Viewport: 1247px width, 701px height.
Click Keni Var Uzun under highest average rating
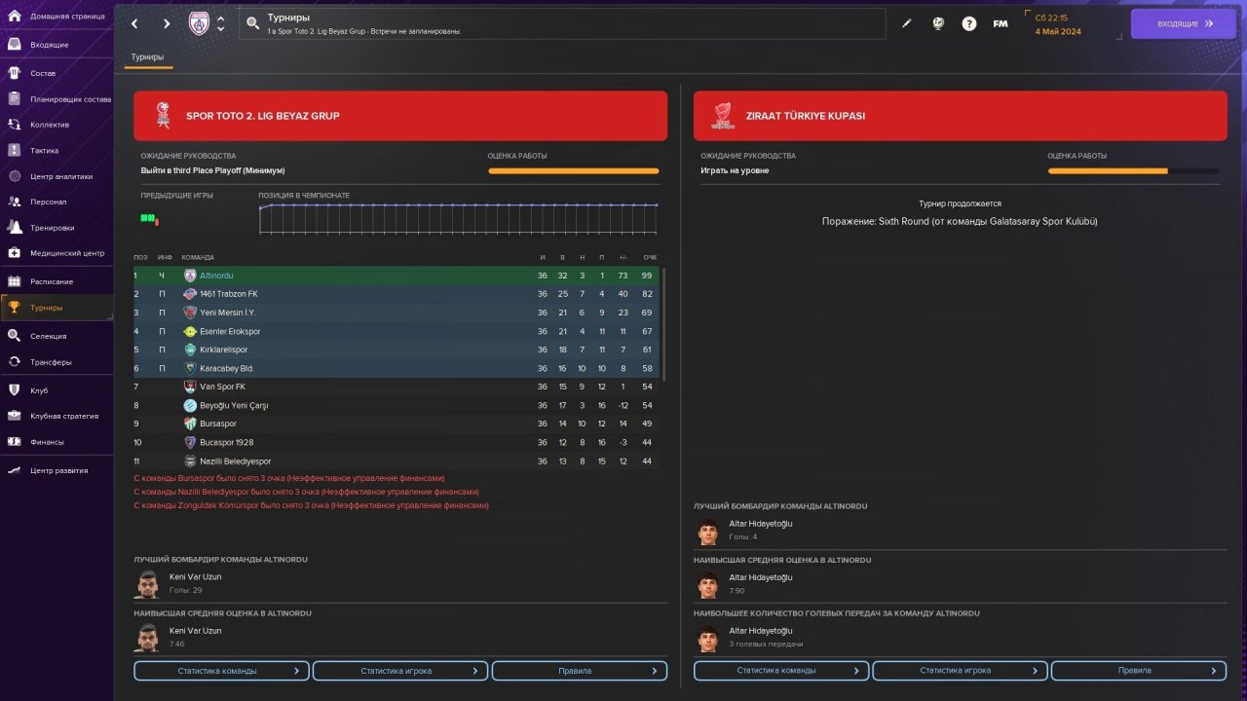tap(196, 630)
